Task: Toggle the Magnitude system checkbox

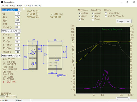Action: [x=79, y=13]
